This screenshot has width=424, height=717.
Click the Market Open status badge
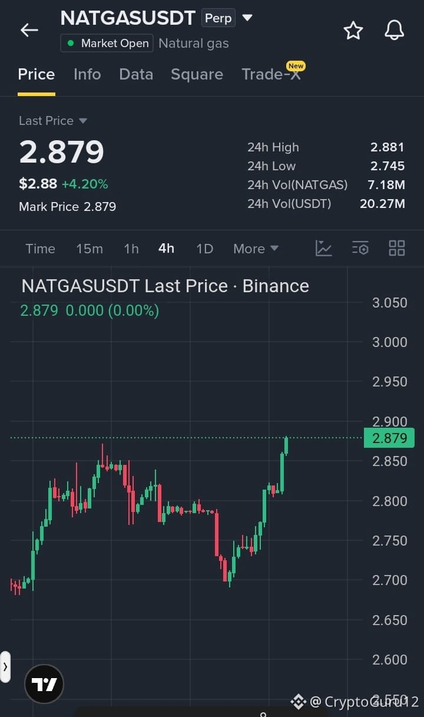[x=107, y=43]
